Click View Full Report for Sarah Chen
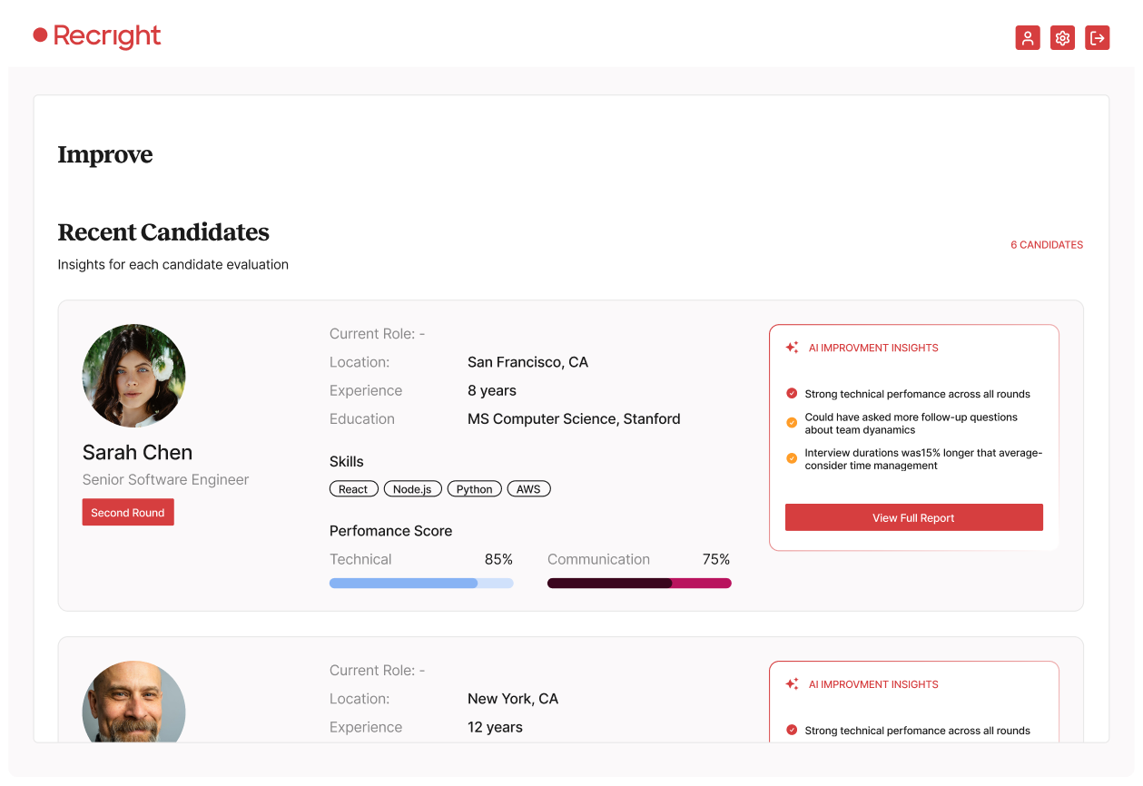Image resolution: width=1143 pixels, height=786 pixels. (x=913, y=517)
